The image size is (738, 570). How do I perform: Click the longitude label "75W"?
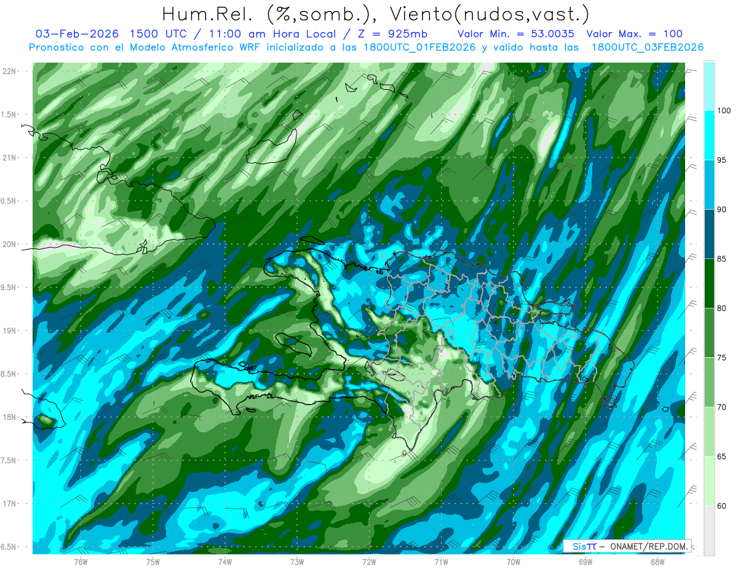point(153,562)
